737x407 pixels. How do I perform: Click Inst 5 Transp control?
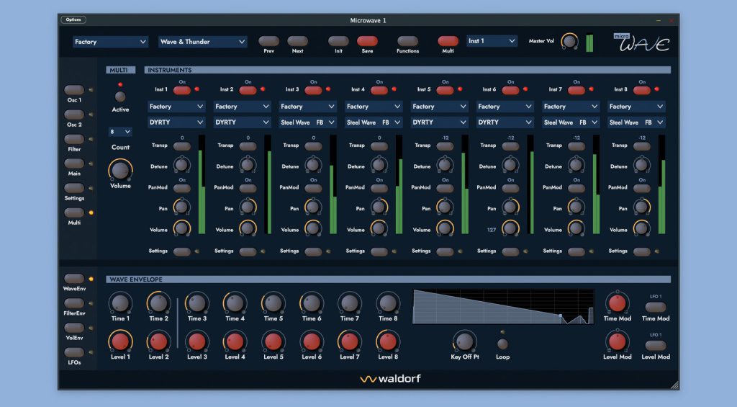coord(445,146)
